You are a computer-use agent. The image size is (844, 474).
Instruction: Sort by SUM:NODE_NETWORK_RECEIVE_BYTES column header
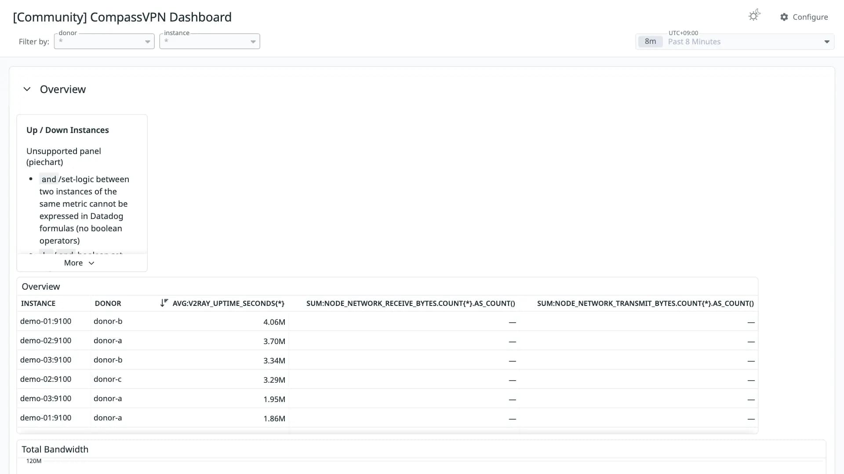click(x=411, y=303)
